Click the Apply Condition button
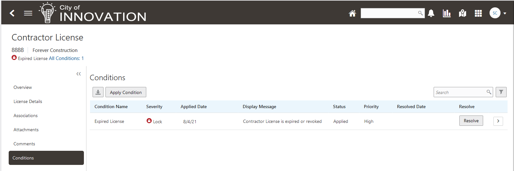The width and height of the screenshot is (514, 171). (126, 92)
